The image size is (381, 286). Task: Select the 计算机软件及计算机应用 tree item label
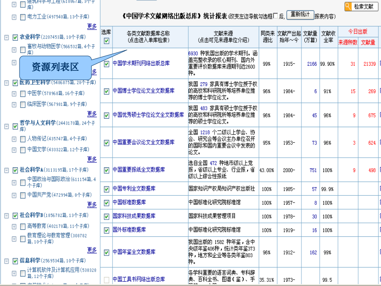pos(62,273)
